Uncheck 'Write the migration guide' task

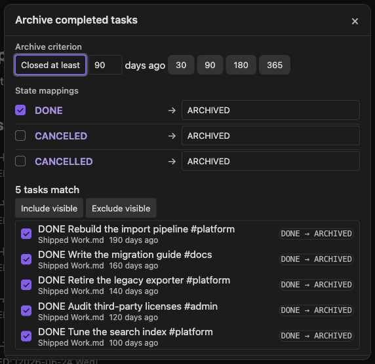[x=26, y=259]
